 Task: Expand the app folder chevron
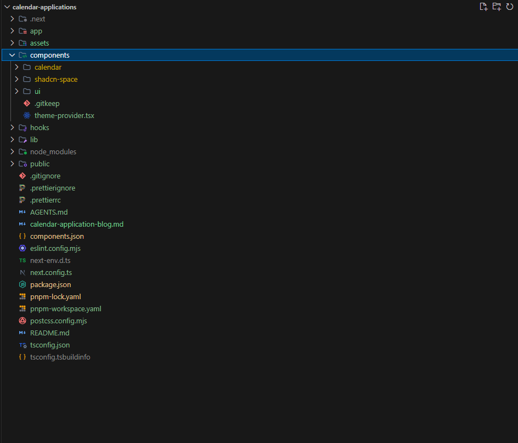(x=12, y=31)
